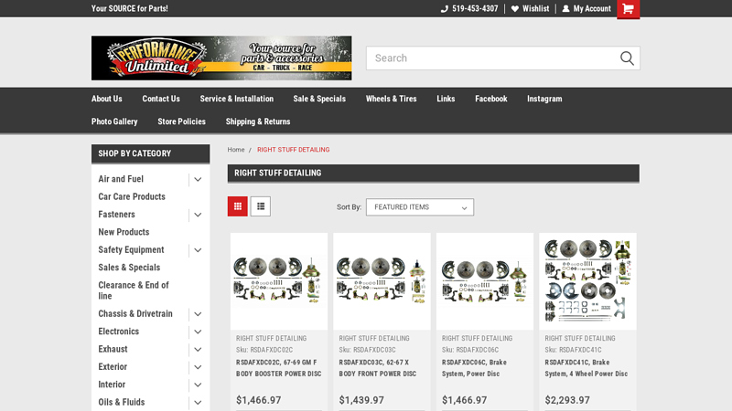Click the $2,293.97 price
The image size is (732, 411).
567,400
